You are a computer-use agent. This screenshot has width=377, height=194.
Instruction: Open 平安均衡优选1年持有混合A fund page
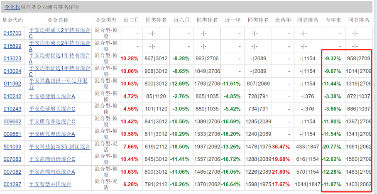click(x=60, y=59)
